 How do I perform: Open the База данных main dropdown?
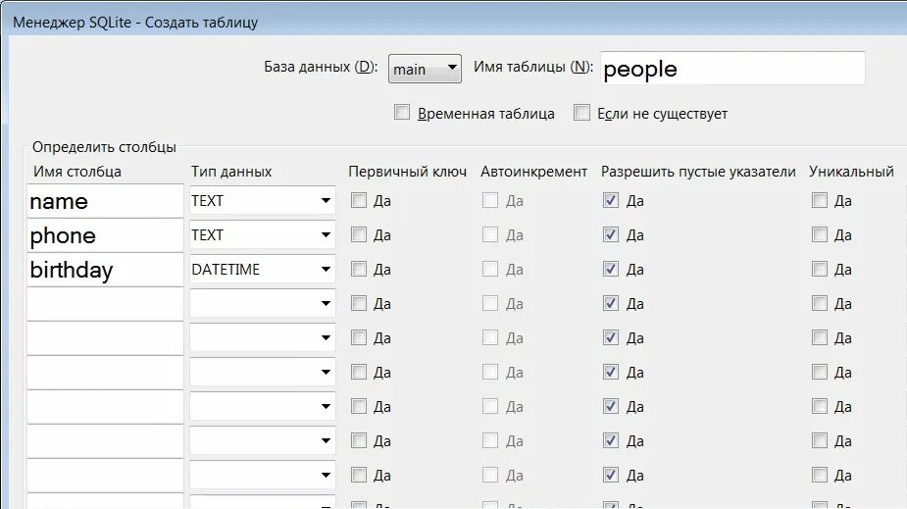coord(425,69)
